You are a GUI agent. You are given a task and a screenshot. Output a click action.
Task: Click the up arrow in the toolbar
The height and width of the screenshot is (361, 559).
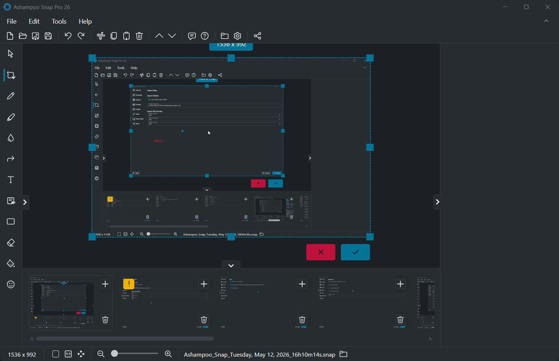click(159, 36)
